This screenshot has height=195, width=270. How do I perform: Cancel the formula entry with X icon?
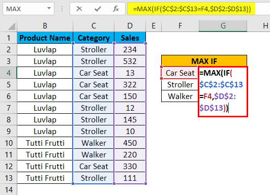coord(79,9)
